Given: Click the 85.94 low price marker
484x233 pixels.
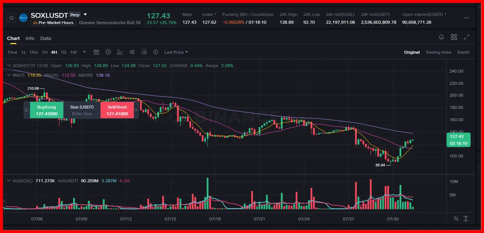Looking at the screenshot, I should click(x=380, y=165).
